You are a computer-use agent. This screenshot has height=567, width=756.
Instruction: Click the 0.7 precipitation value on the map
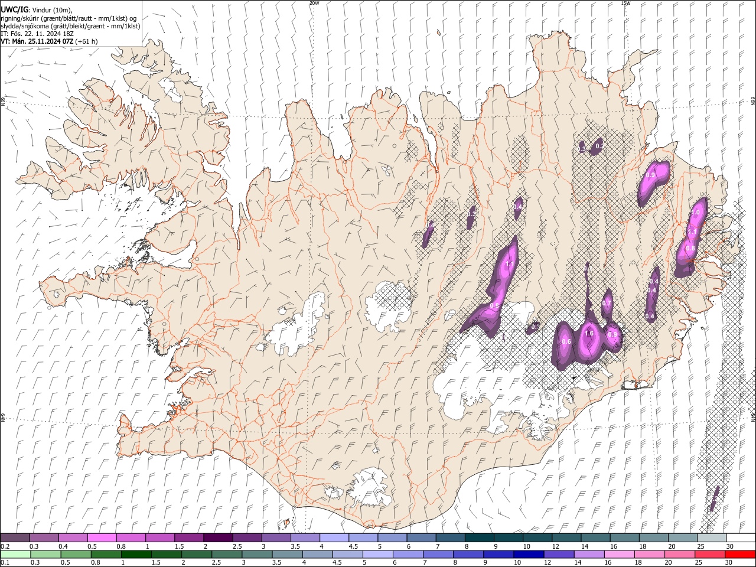[607, 303]
